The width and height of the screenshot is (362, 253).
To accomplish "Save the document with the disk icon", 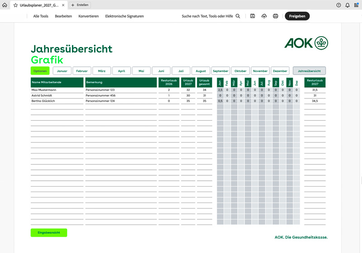I will coord(252,16).
